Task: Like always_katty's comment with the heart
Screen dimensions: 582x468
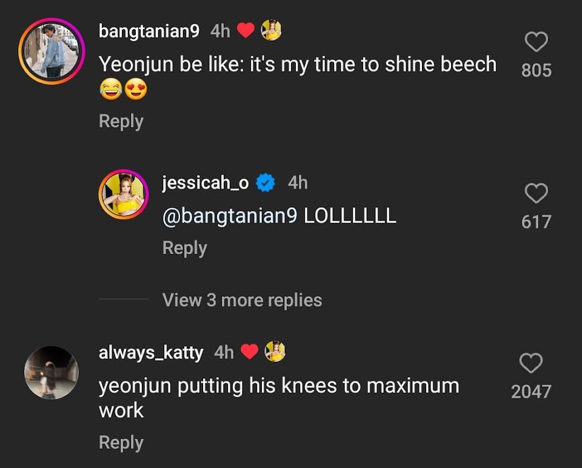Action: (531, 364)
